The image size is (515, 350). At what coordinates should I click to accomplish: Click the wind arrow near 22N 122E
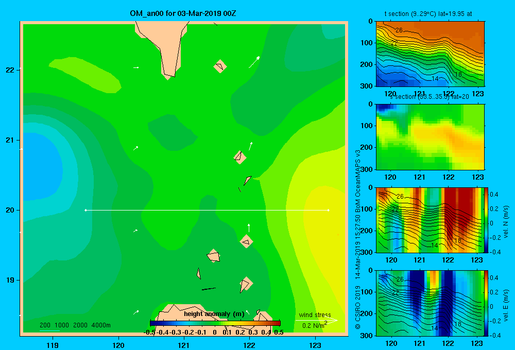coord(254,62)
